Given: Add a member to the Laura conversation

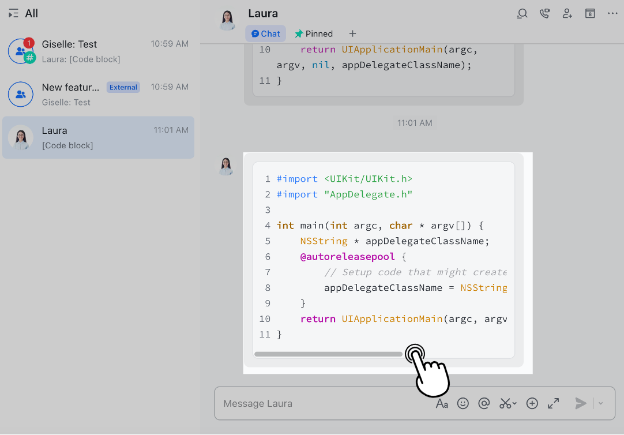Looking at the screenshot, I should click(567, 13).
